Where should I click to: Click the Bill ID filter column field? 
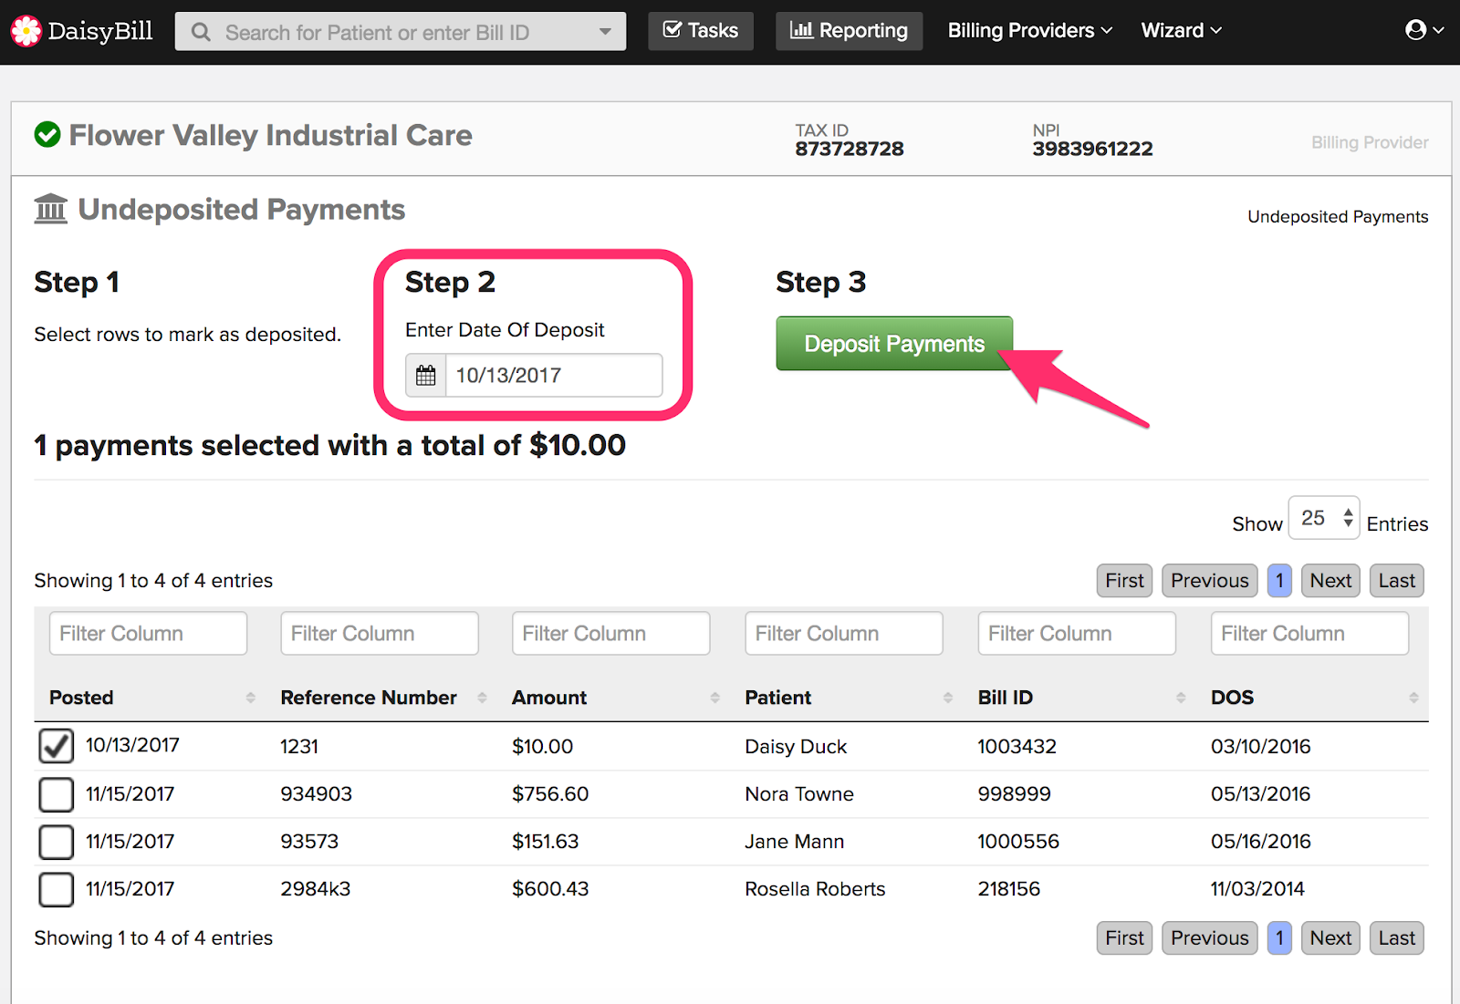(x=1077, y=633)
